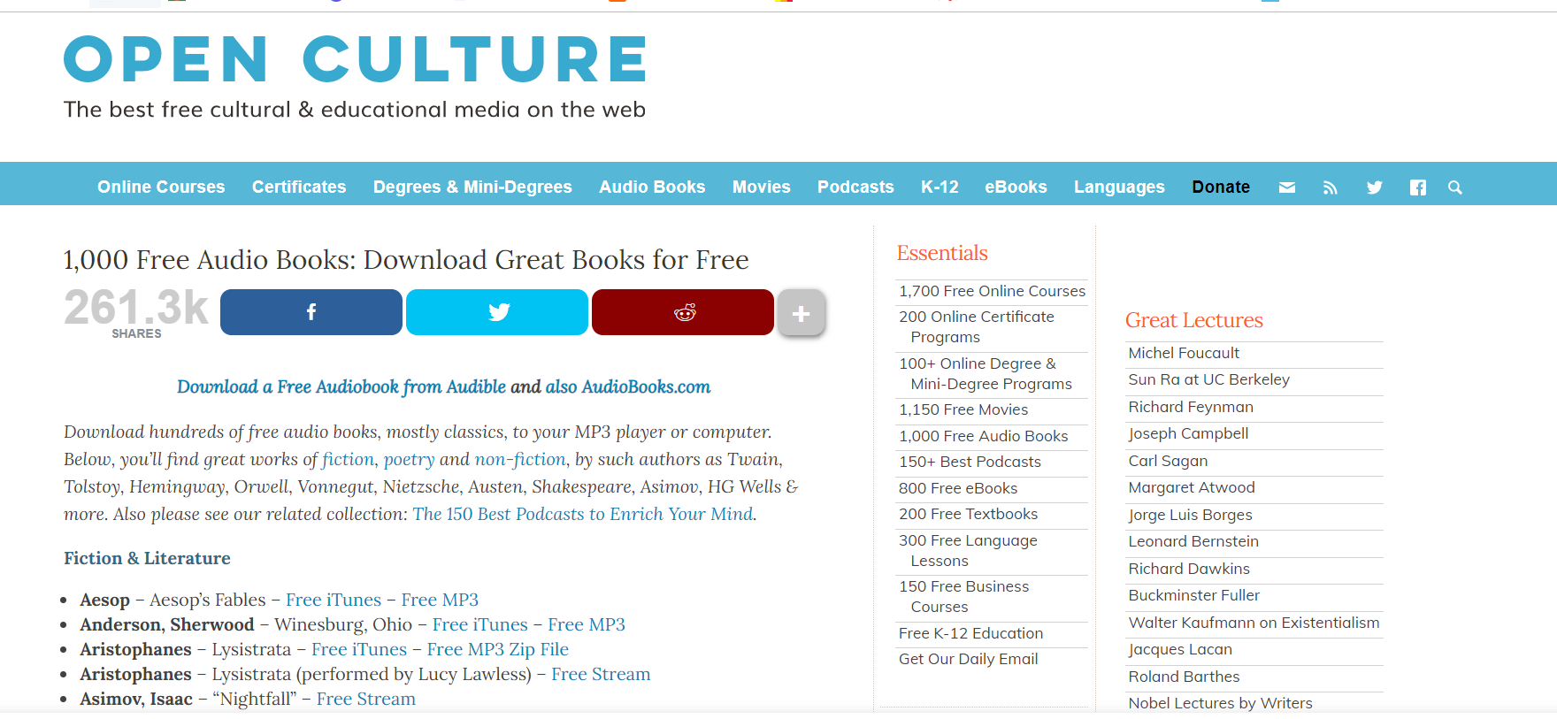Open the Online Courses menu item
The width and height of the screenshot is (1557, 719).
161,187
